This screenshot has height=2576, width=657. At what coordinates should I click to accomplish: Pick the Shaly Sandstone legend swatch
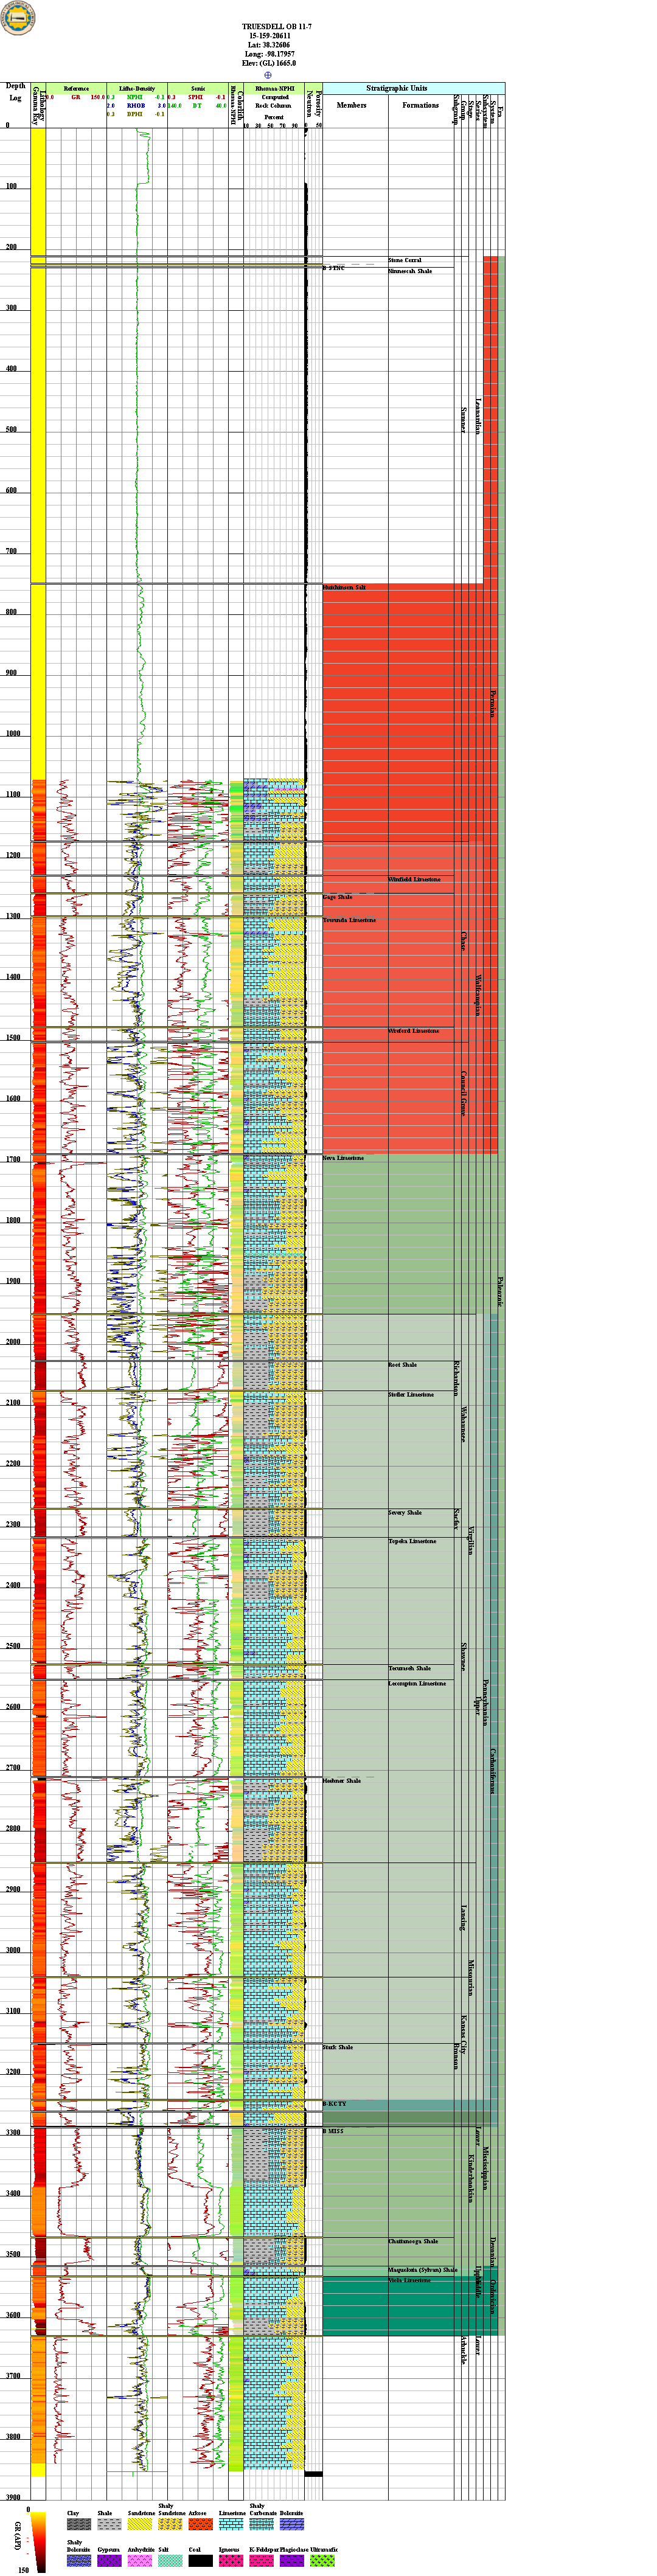[170, 2525]
